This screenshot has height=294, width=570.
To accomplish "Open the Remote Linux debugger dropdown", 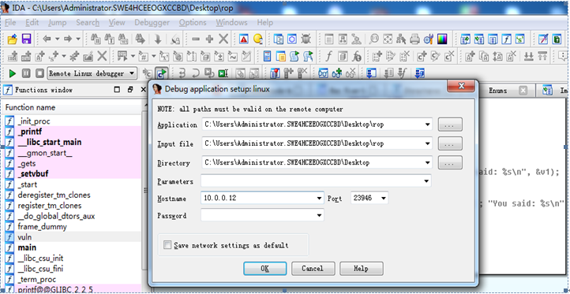I will coord(92,73).
